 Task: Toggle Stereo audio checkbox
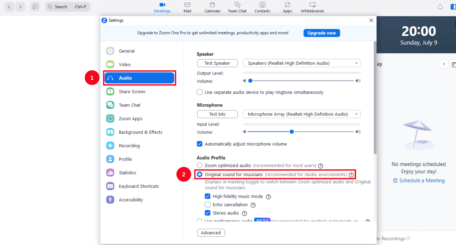coord(208,213)
